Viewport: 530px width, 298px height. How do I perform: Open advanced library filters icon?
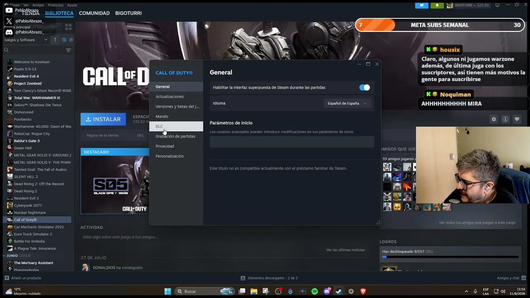tap(68, 50)
